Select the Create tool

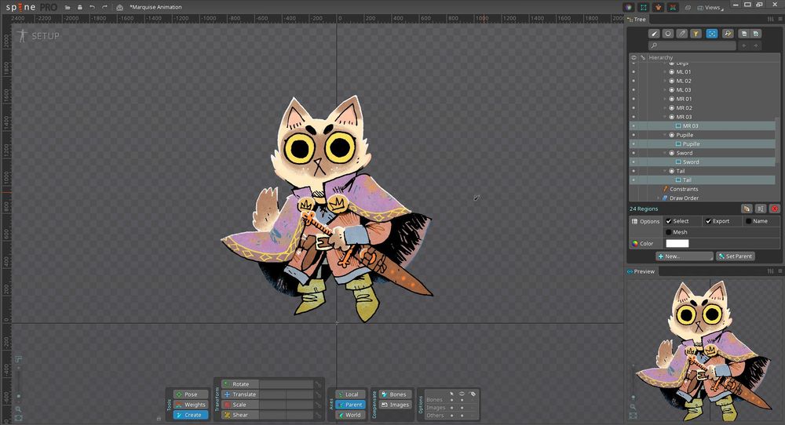[x=191, y=415]
